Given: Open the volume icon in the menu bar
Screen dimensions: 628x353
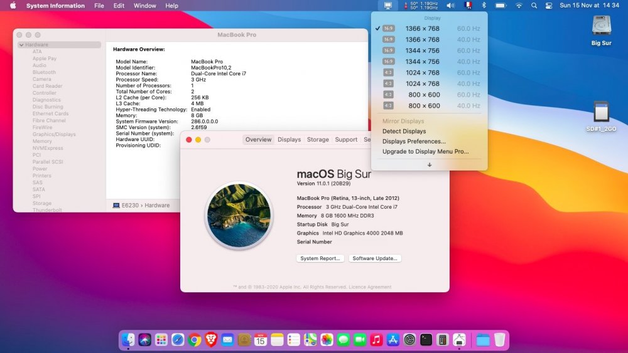Looking at the screenshot, I should pyautogui.click(x=450, y=6).
